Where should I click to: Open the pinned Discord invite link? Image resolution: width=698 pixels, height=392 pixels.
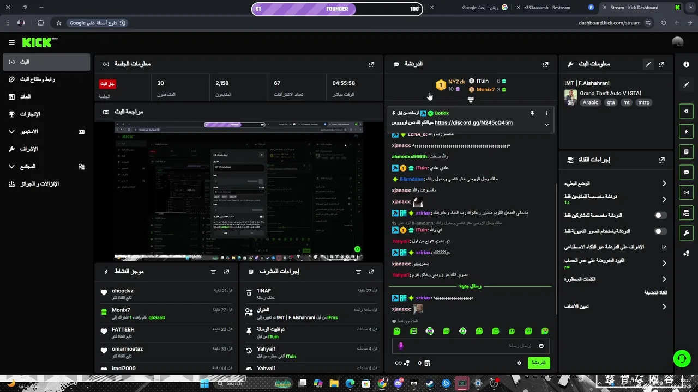473,123
